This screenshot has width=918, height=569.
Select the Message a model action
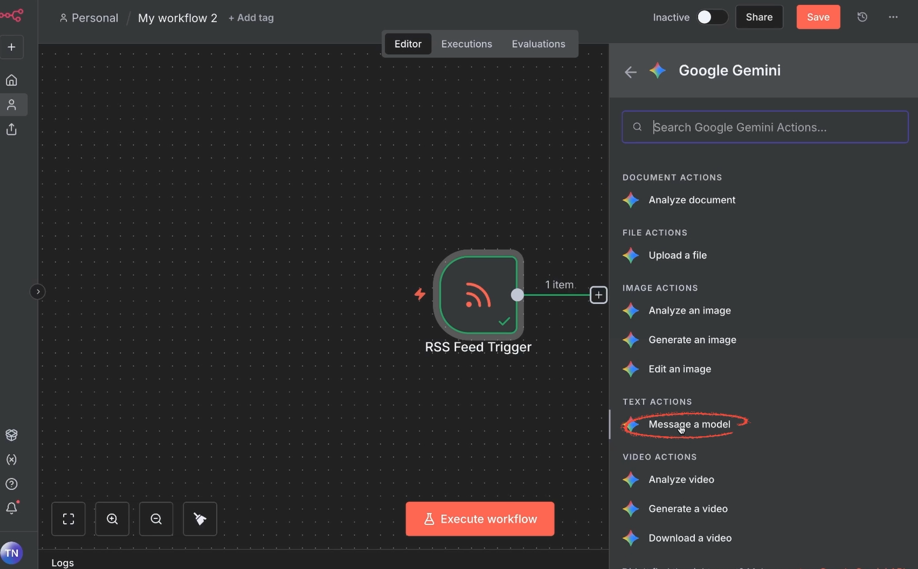pos(689,424)
